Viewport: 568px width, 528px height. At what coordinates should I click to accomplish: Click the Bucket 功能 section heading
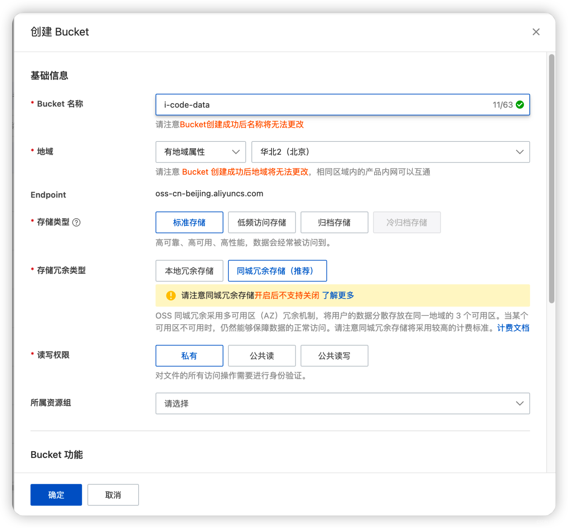tap(57, 455)
